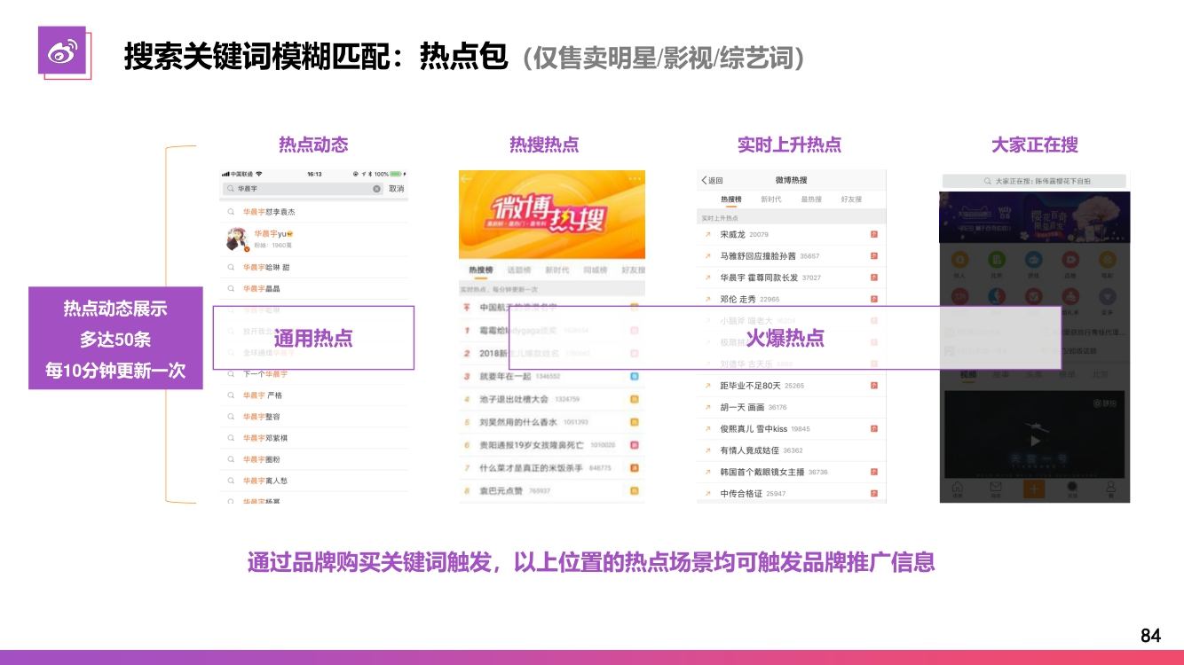Click the Weibo logo in slide header
This screenshot has width=1184, height=665.
click(x=62, y=52)
